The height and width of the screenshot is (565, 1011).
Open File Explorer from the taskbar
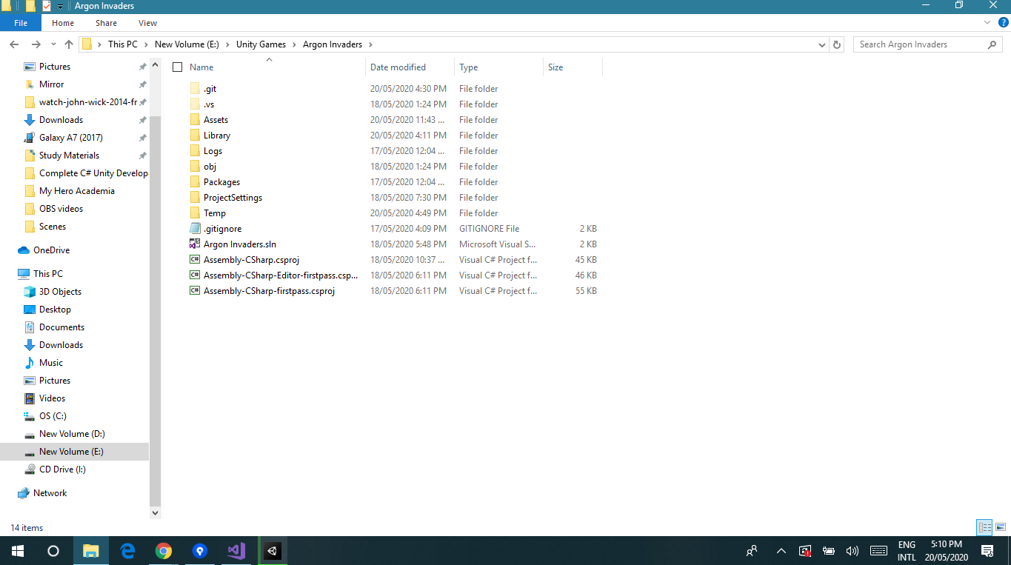point(90,551)
